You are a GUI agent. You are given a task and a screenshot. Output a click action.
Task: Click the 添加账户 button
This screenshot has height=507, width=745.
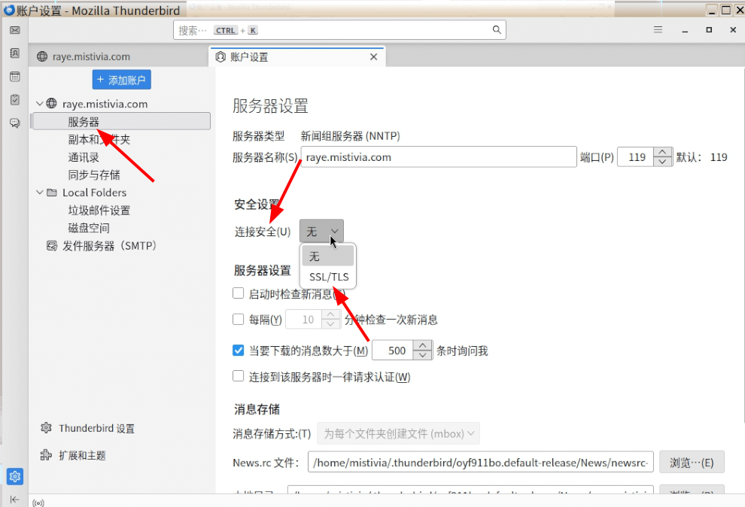(x=122, y=80)
